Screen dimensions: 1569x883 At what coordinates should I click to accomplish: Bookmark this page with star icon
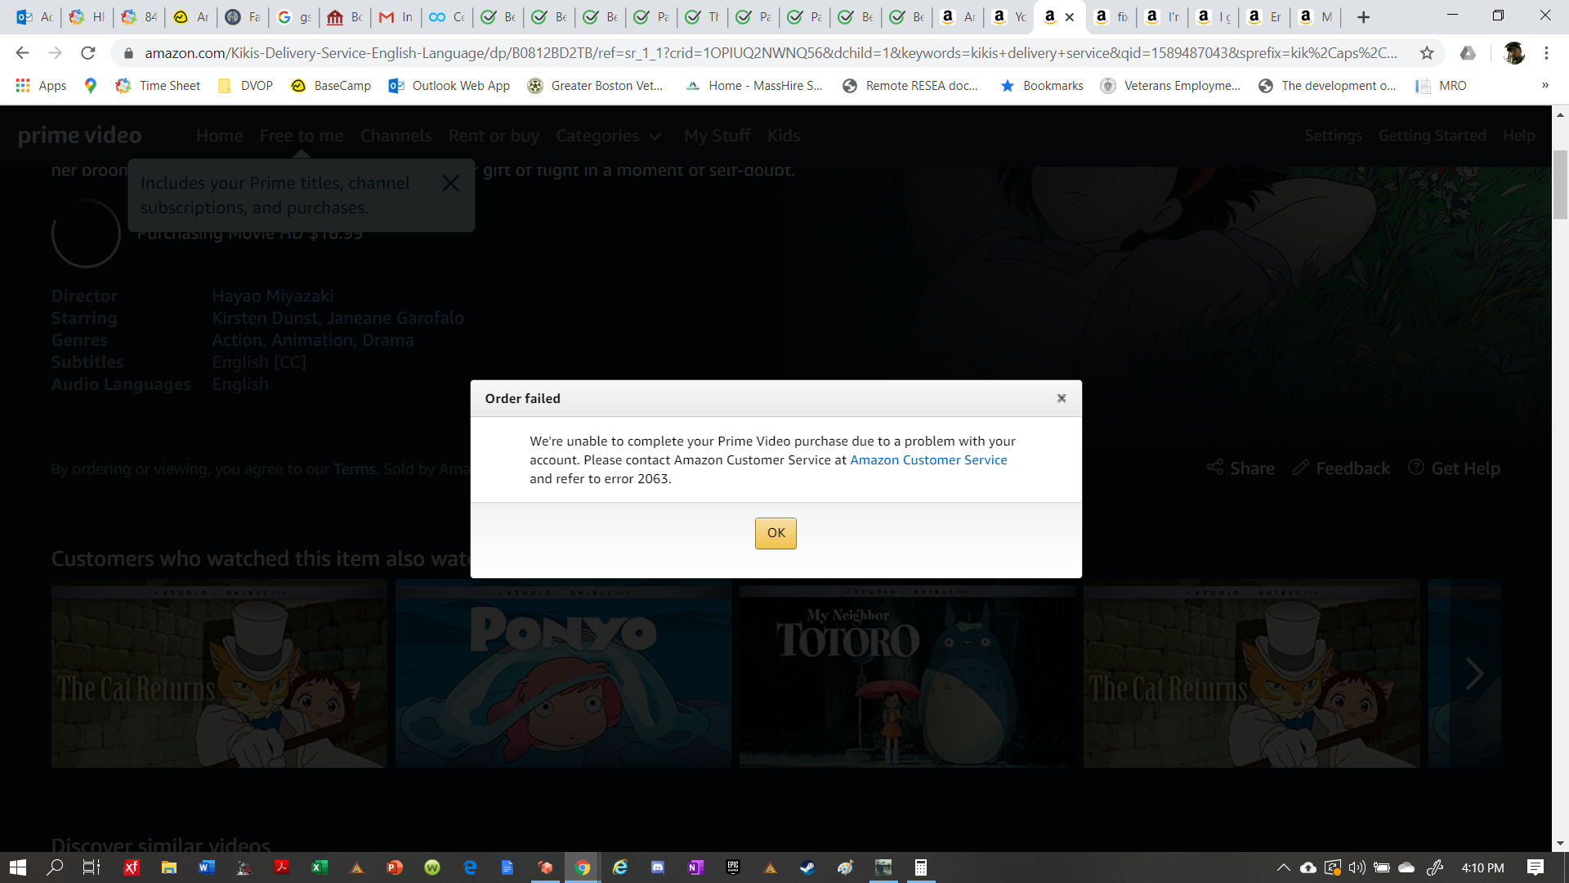coord(1427,53)
